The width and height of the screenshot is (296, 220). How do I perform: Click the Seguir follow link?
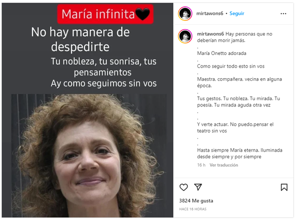(237, 14)
